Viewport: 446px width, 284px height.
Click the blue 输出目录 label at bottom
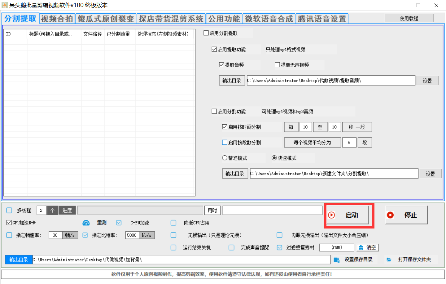click(x=19, y=260)
